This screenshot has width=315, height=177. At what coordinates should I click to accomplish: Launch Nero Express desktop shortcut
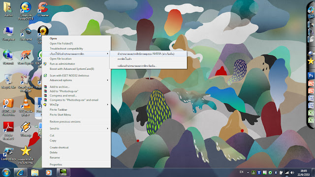click(x=26, y=57)
